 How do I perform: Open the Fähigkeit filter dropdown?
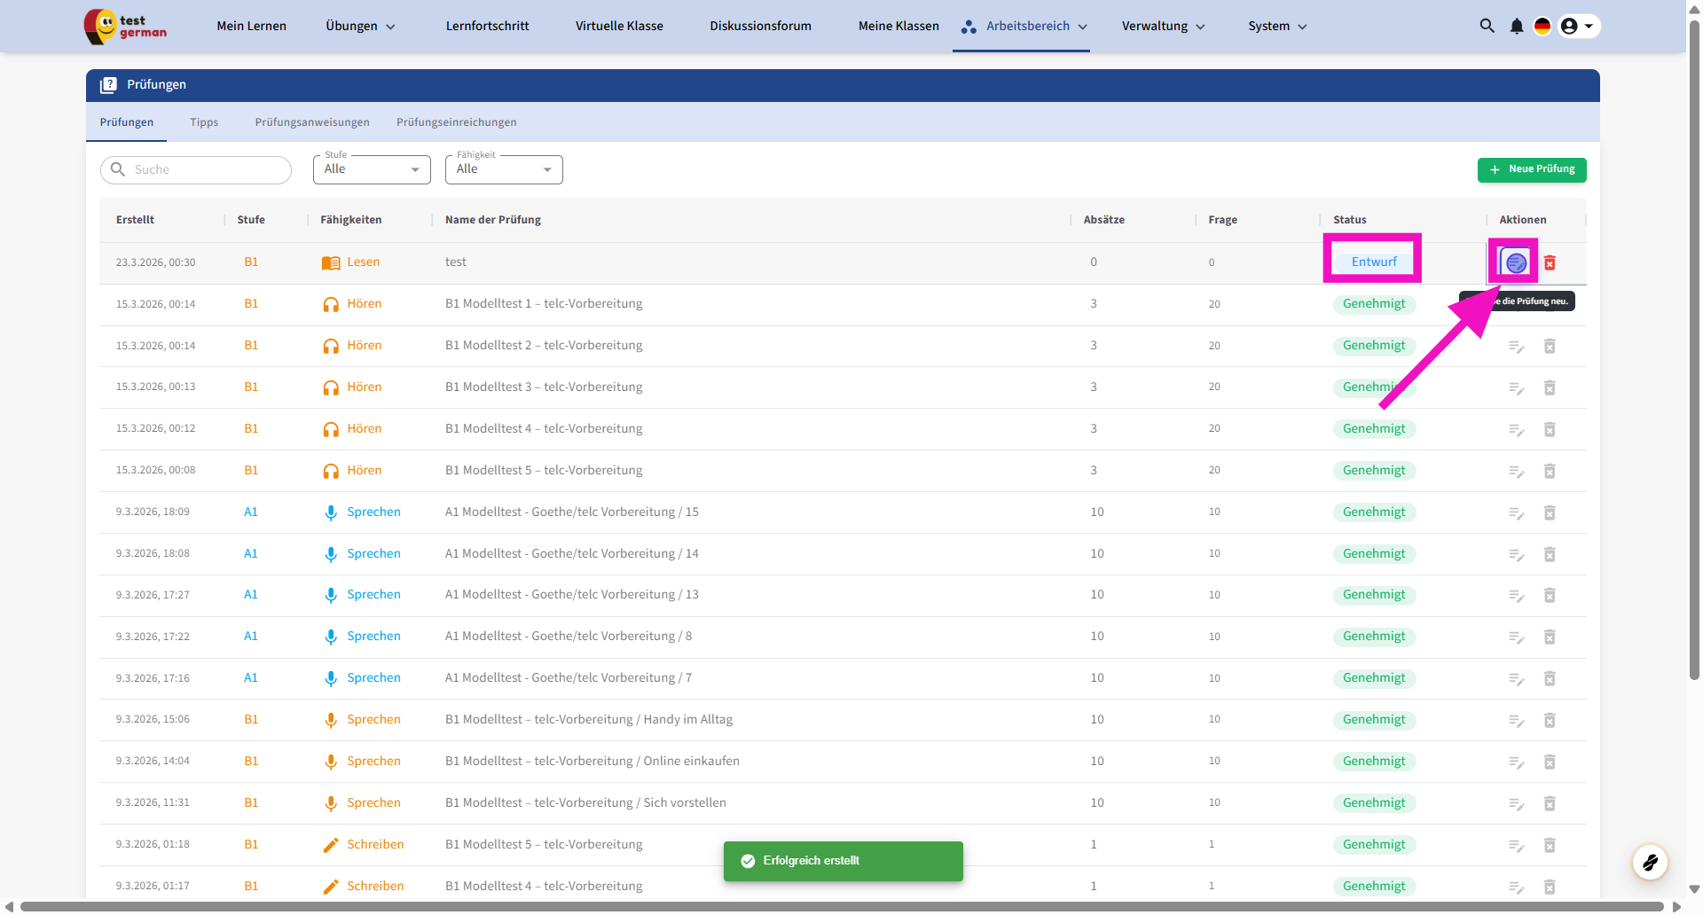pyautogui.click(x=504, y=169)
